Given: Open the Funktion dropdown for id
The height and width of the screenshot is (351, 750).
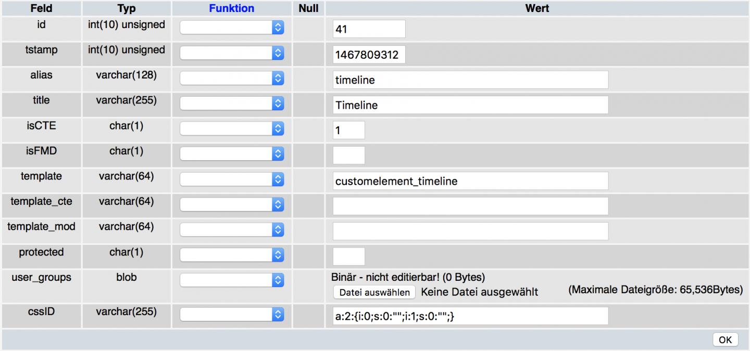Looking at the screenshot, I should 232,28.
